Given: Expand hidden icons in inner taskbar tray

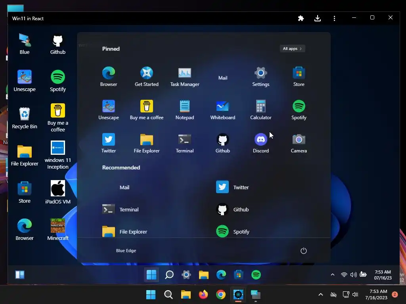Looking at the screenshot, I should 333,275.
